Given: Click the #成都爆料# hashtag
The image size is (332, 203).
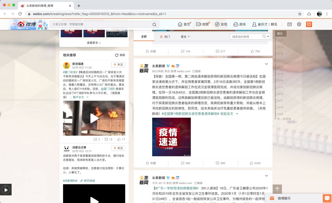Looking at the screenshot, I should coord(70,181).
